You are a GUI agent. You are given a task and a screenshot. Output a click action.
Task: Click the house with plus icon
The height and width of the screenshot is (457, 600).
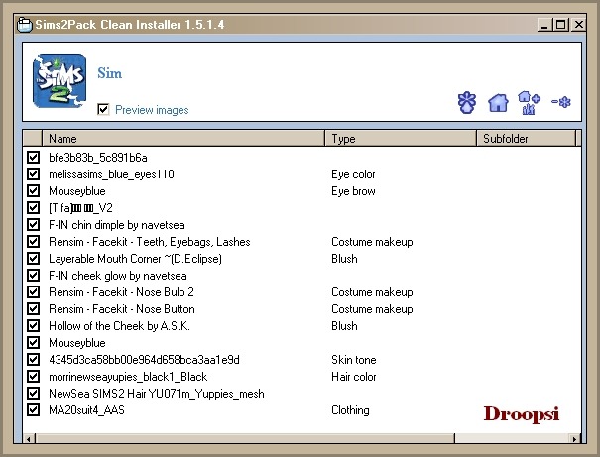529,102
